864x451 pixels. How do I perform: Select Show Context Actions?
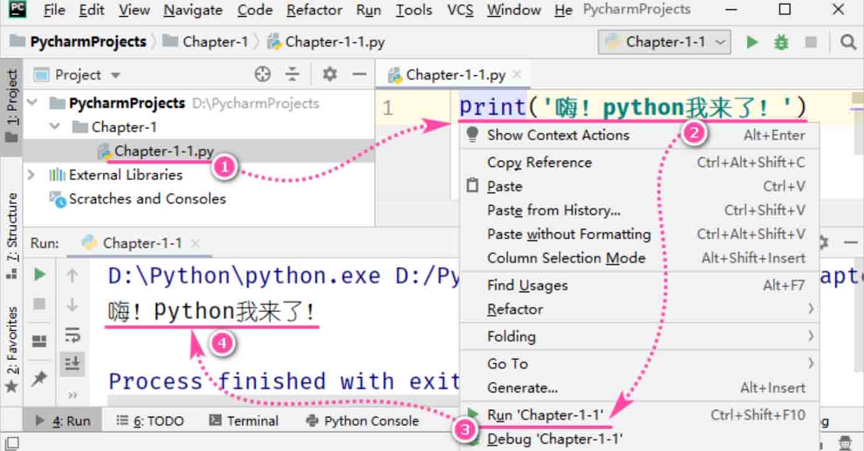639,135
